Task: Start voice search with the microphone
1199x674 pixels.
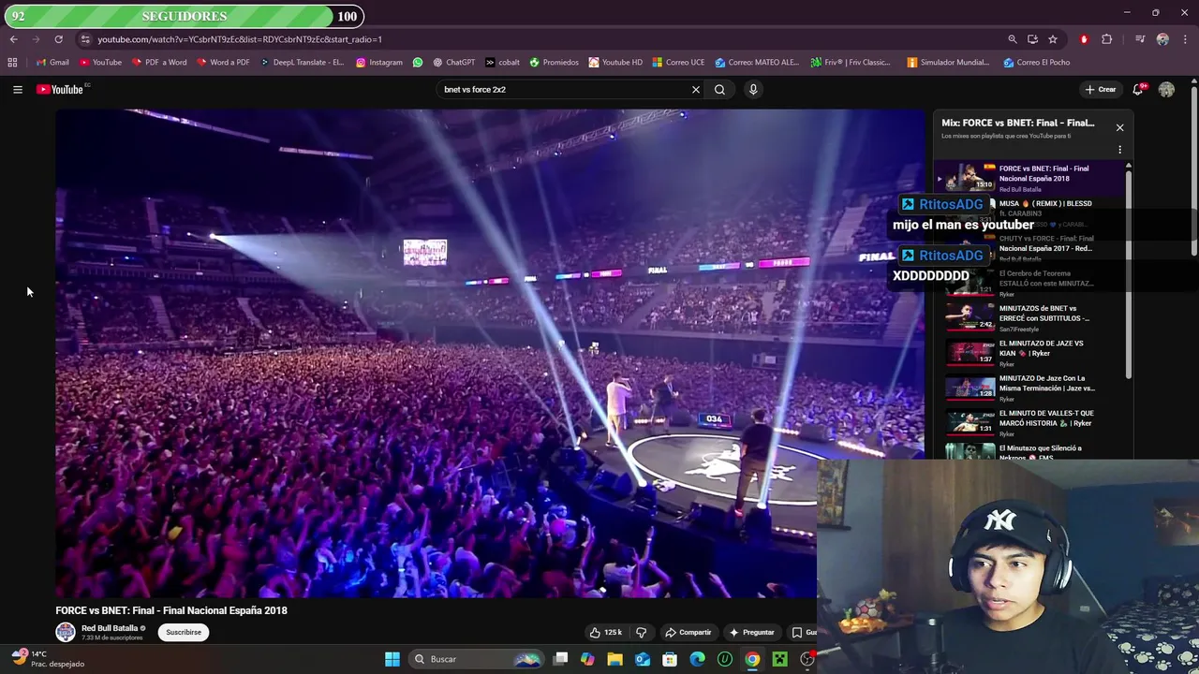Action: pos(753,90)
